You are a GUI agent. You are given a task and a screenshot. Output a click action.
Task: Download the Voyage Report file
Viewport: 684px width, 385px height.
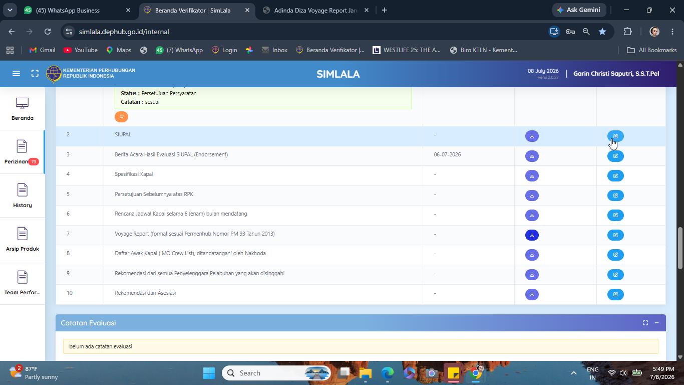pos(532,235)
